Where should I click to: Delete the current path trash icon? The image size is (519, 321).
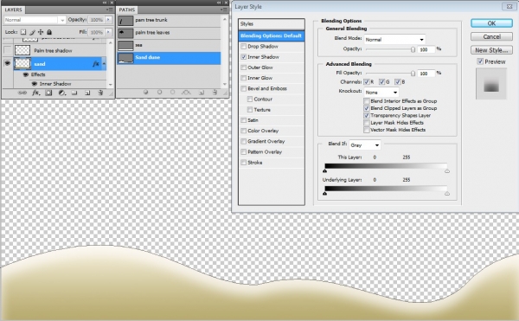(x=215, y=93)
